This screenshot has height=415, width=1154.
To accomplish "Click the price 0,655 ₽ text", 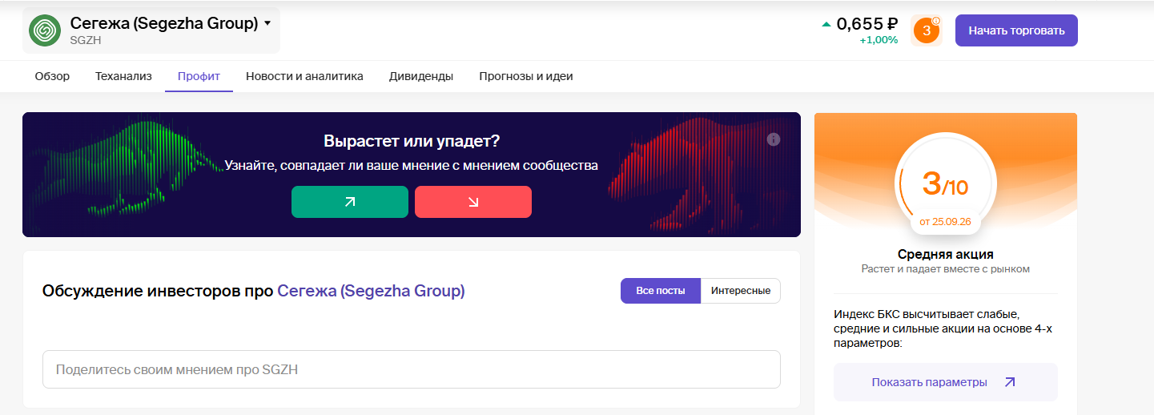I will pyautogui.click(x=867, y=24).
